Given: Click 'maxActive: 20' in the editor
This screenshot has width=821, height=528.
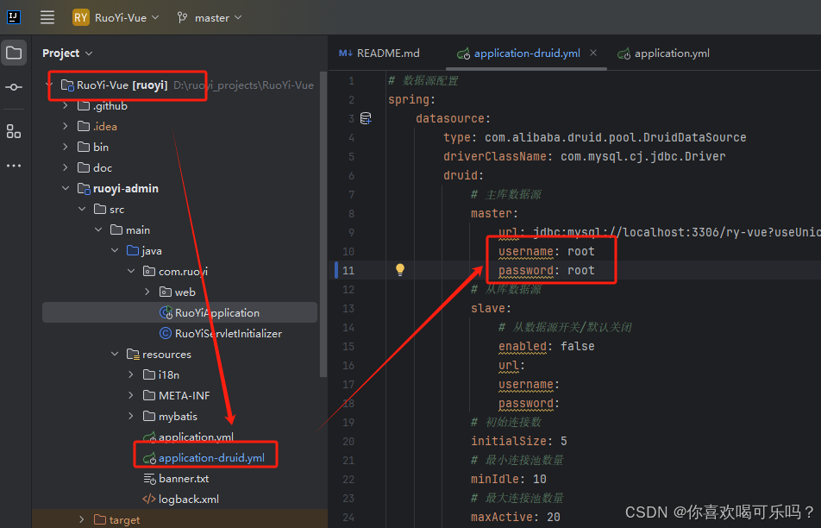Looking at the screenshot, I should [x=515, y=517].
